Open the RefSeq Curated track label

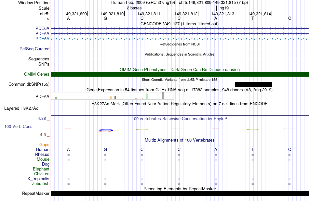[34, 49]
